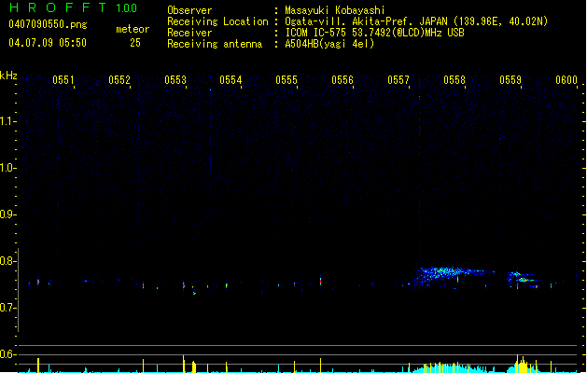Click the 1.1 kHz frequency axis label
This screenshot has height=373, width=587.
click(7, 121)
